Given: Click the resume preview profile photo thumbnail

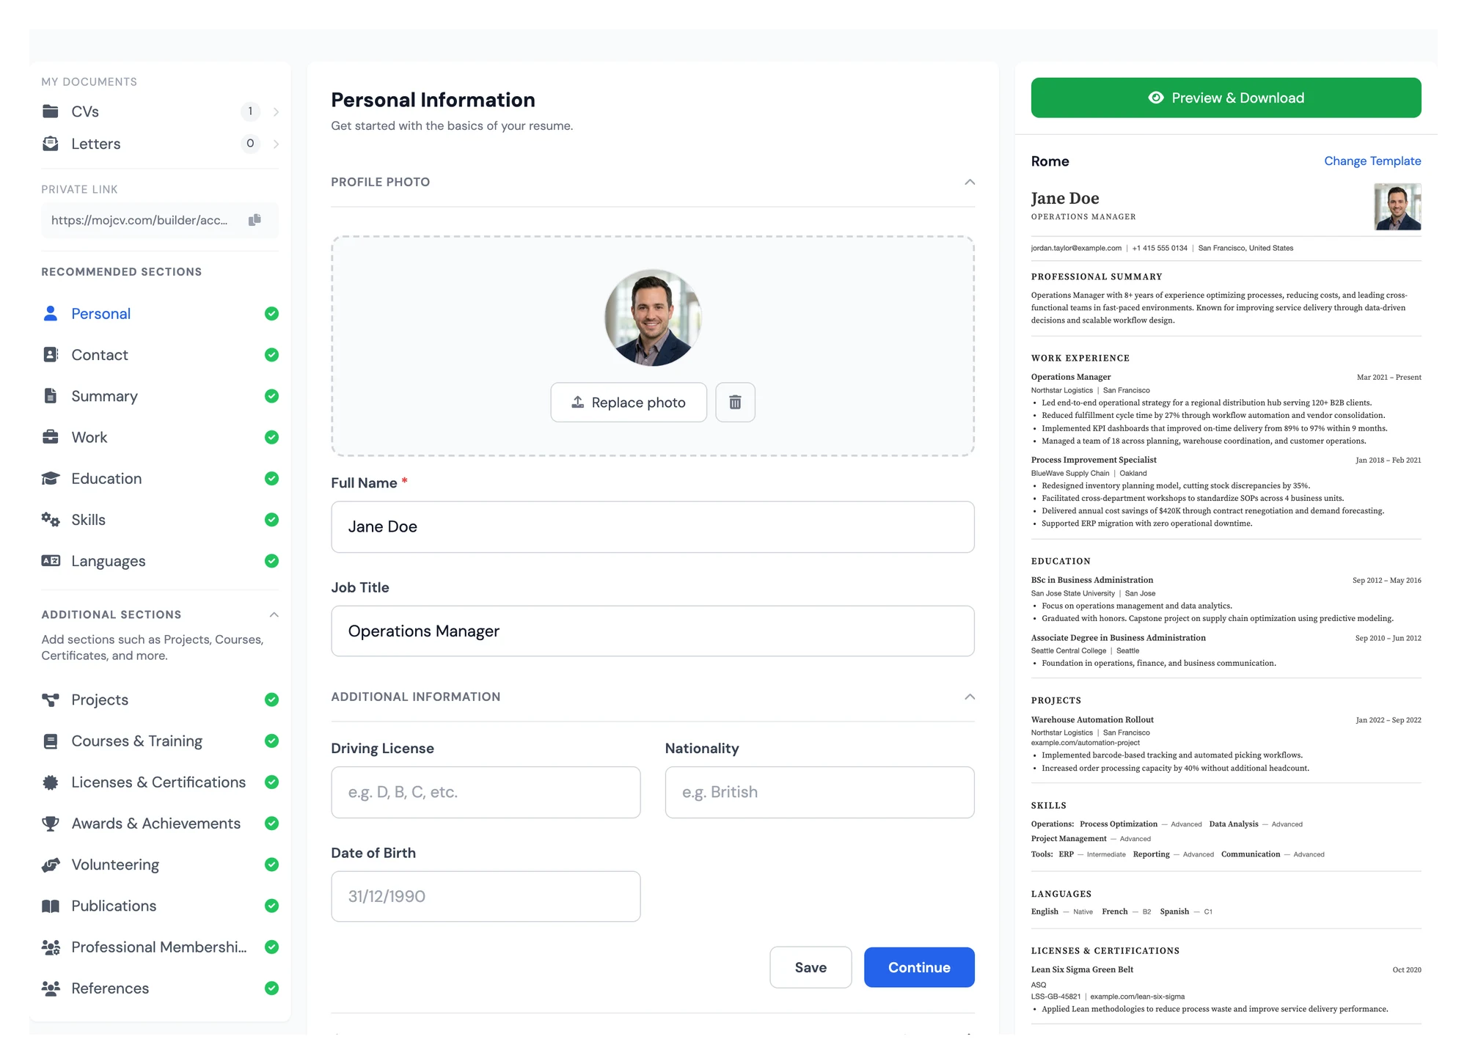Looking at the screenshot, I should click(x=1397, y=207).
